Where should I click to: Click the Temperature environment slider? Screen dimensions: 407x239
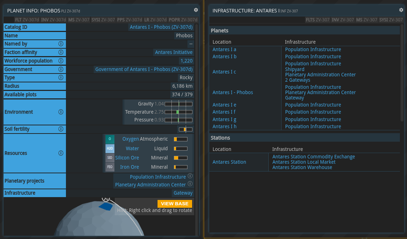(178, 112)
